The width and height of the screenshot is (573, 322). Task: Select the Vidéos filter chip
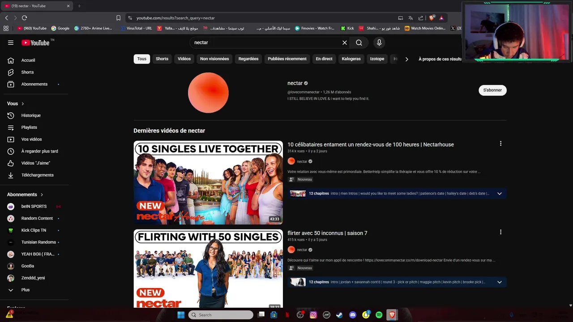(184, 59)
